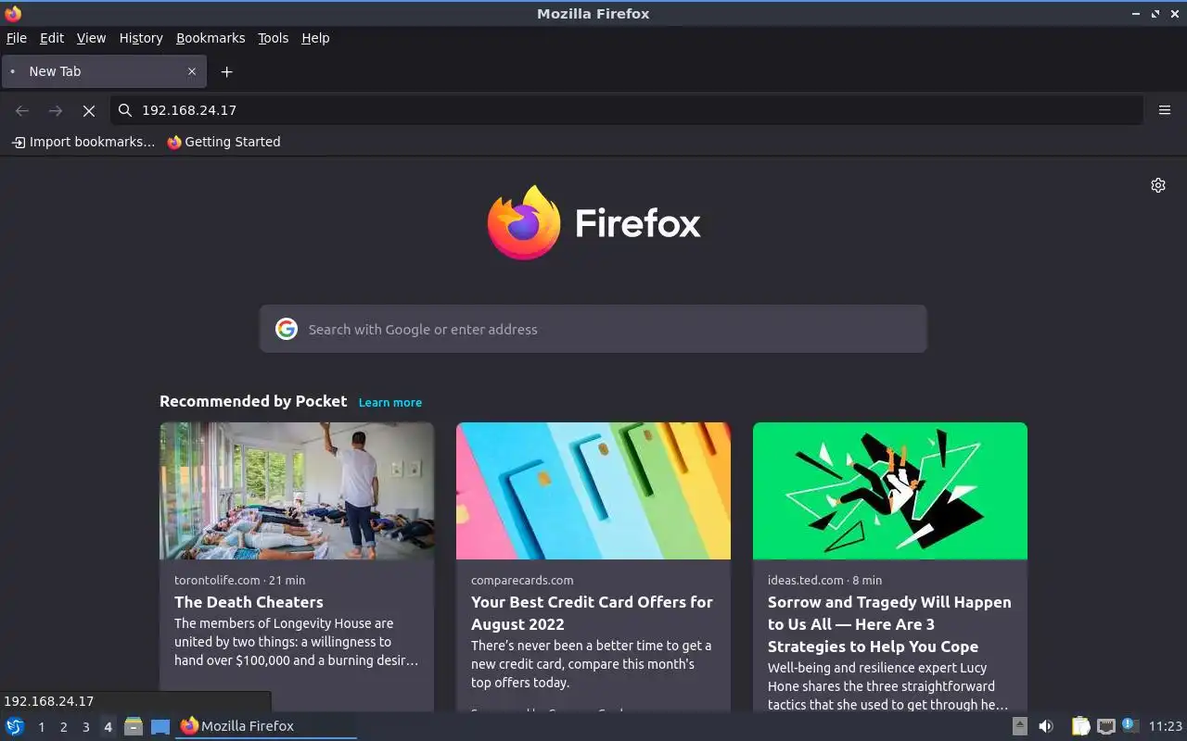Stop loading the page with the X button

click(89, 110)
